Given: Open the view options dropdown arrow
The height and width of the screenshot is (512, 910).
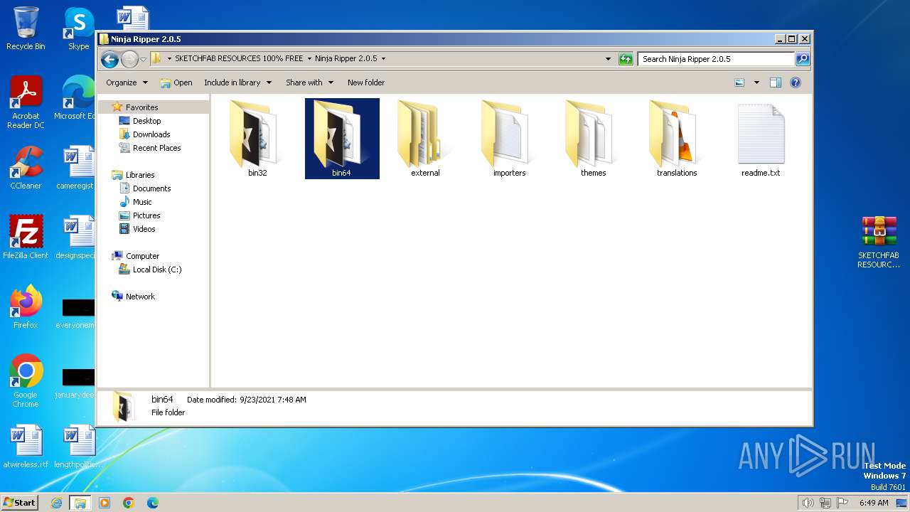Looking at the screenshot, I should click(756, 82).
